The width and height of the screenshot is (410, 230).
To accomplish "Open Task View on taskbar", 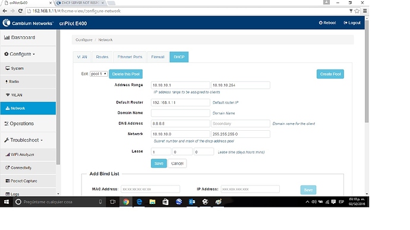I will pyautogui.click(x=113, y=202).
